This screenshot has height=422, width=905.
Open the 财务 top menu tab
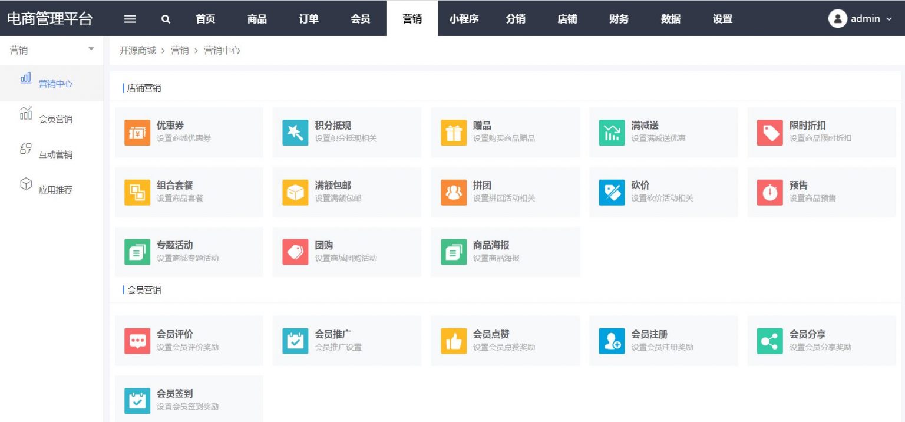point(619,19)
